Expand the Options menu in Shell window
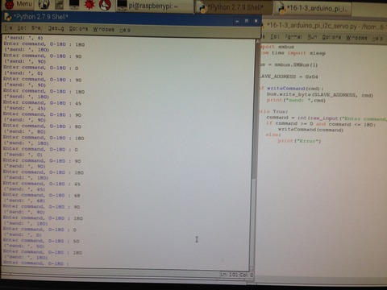This screenshot has width=387, height=290. [x=78, y=28]
